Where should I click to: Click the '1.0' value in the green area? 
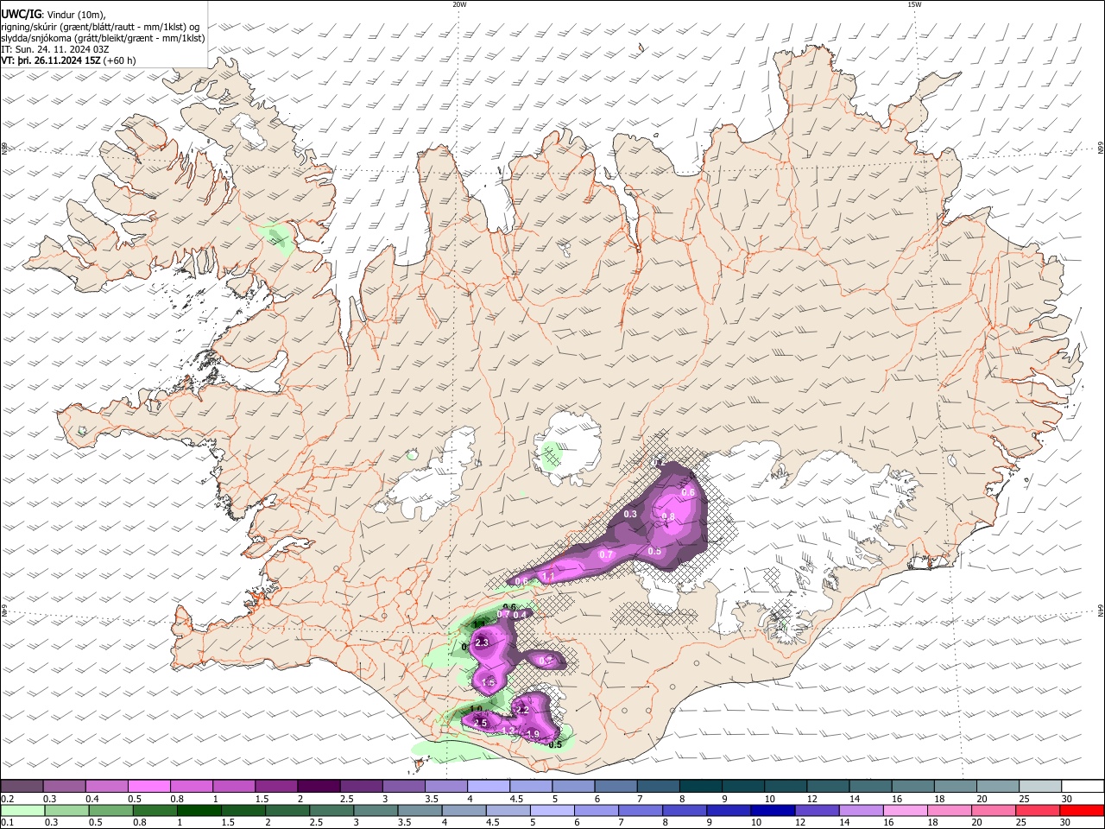pos(476,709)
